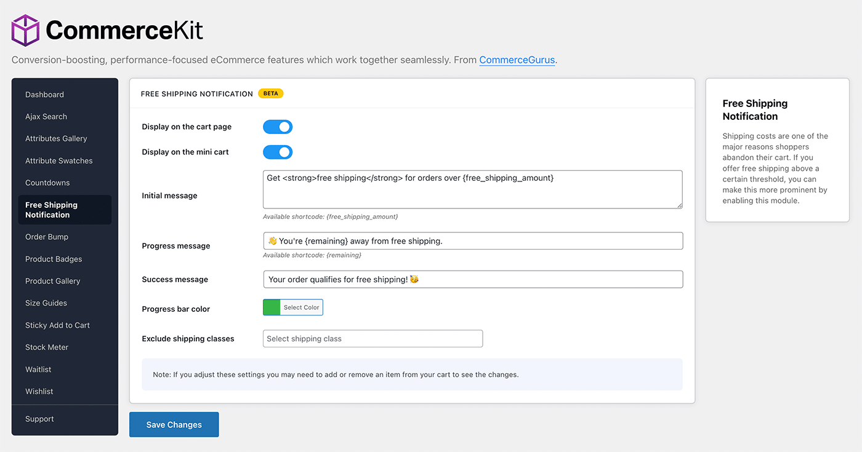Focus the Progress message input field
Viewport: 862px width, 452px height.
pos(473,241)
